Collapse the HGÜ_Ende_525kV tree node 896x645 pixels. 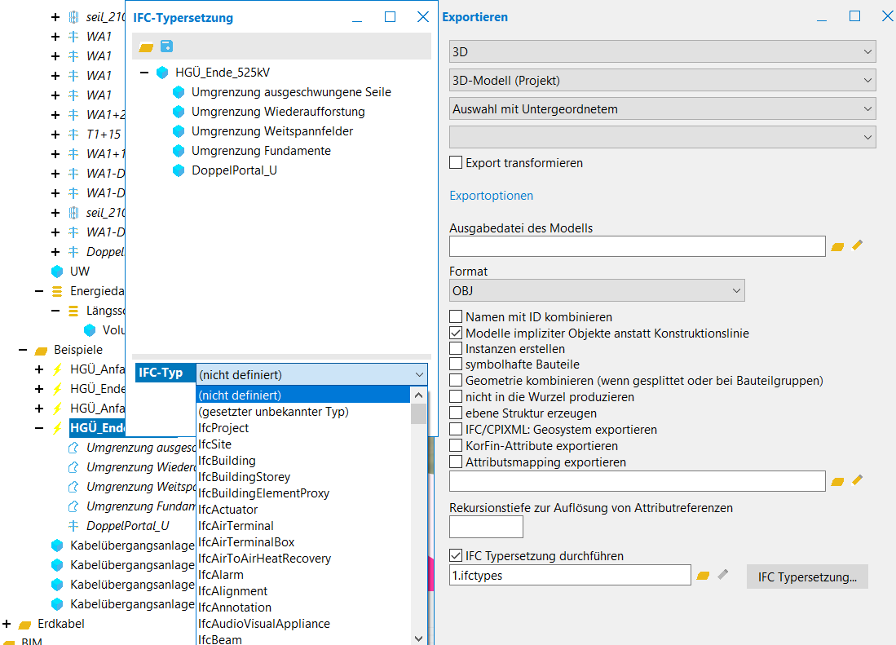[144, 73]
